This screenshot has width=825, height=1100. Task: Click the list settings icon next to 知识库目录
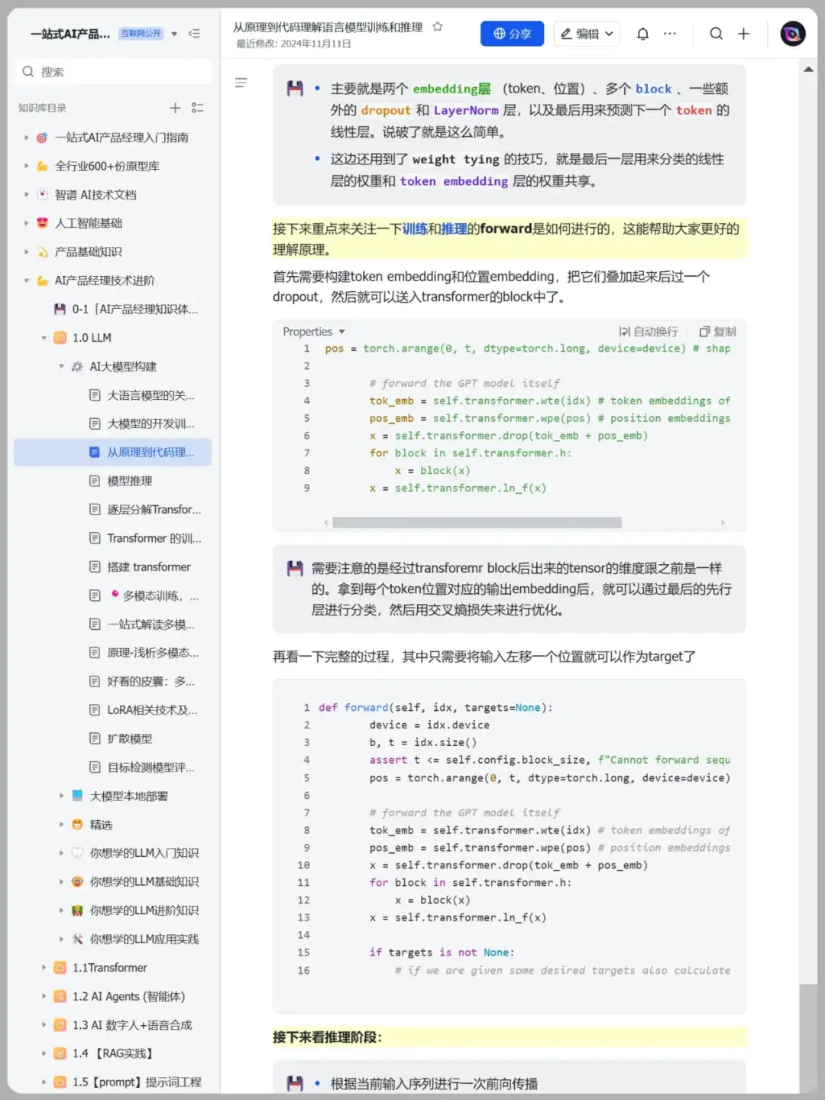[x=198, y=108]
